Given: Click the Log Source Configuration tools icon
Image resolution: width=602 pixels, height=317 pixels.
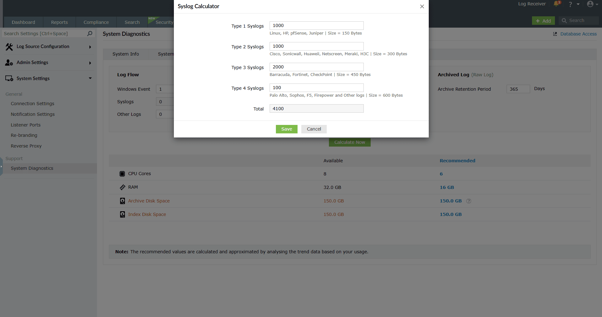Looking at the screenshot, I should pos(9,47).
